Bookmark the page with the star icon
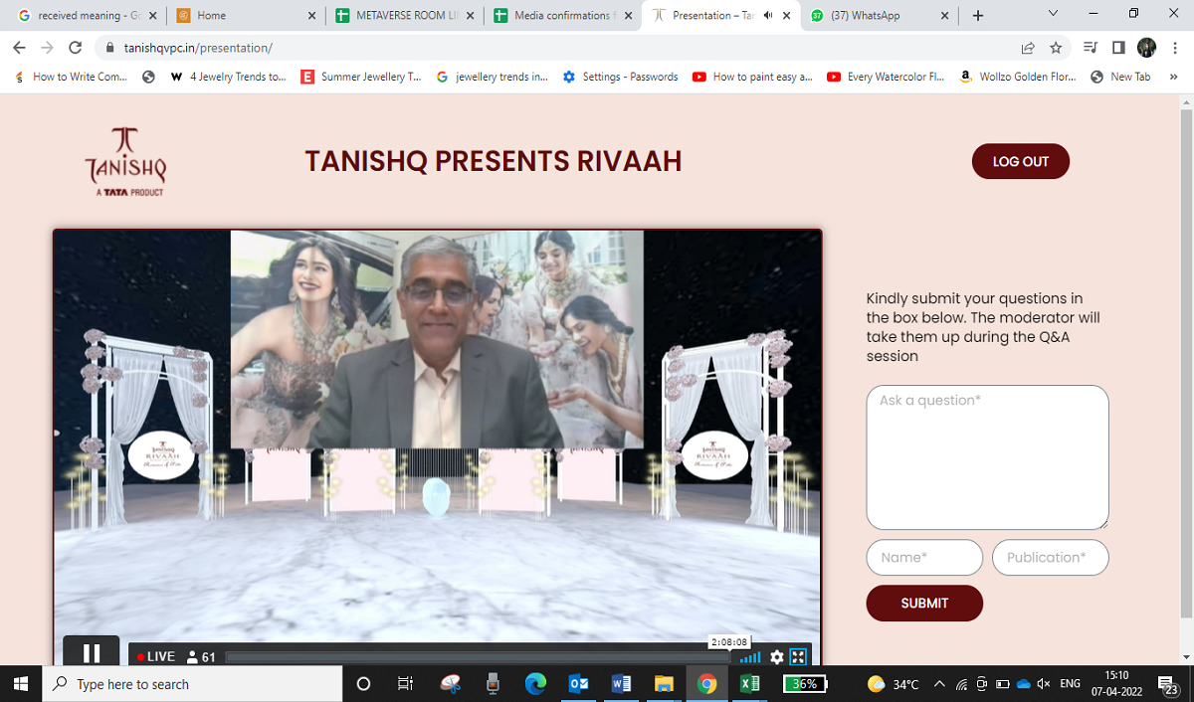The height and width of the screenshot is (702, 1194). coord(1056,47)
